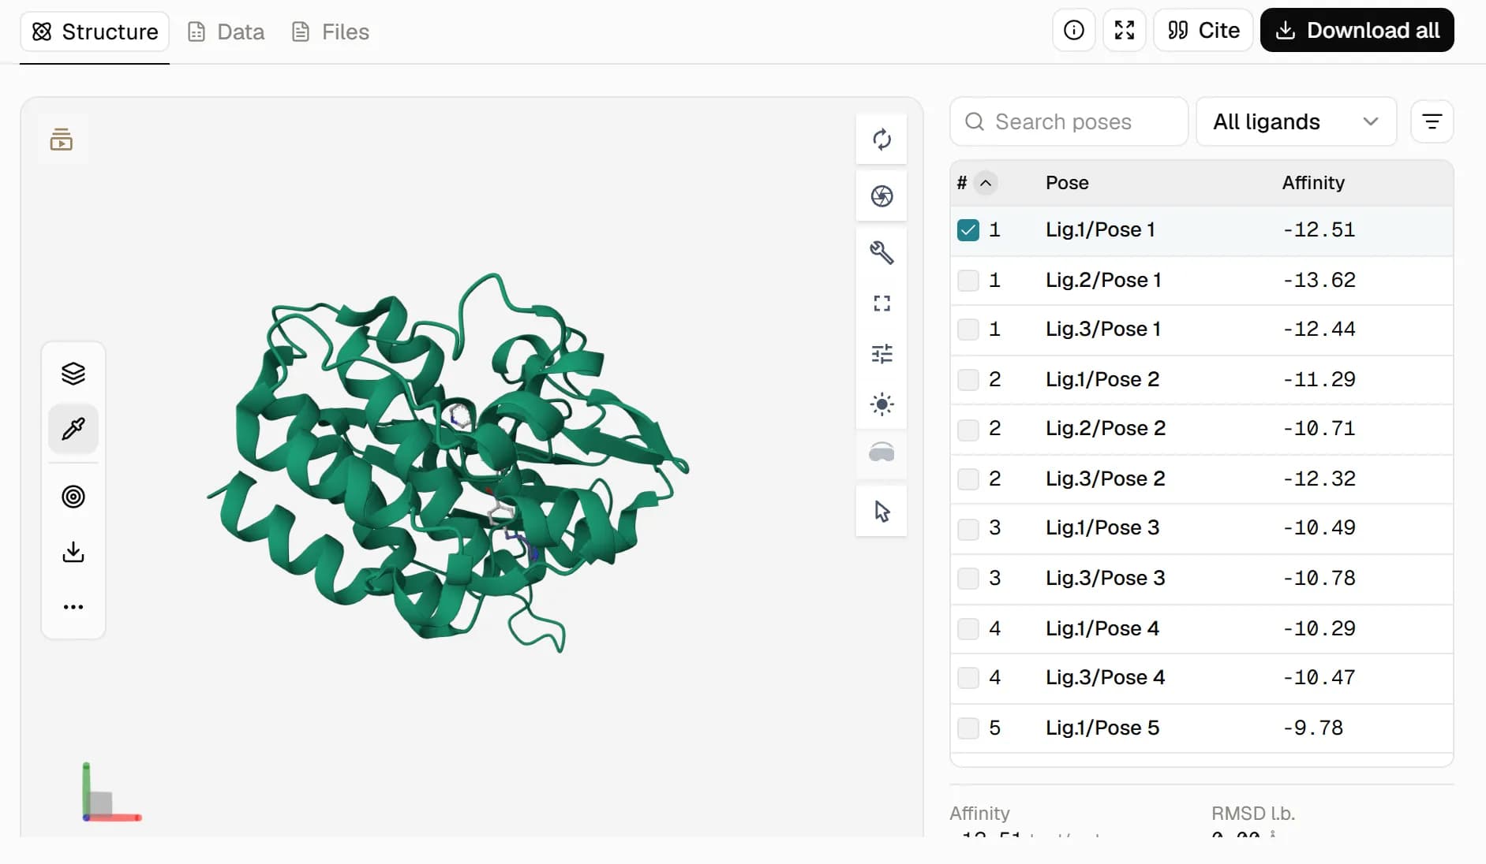Check the Lig.2/Pose 1 checkbox
Viewport: 1486px width, 864px height.
pos(968,281)
